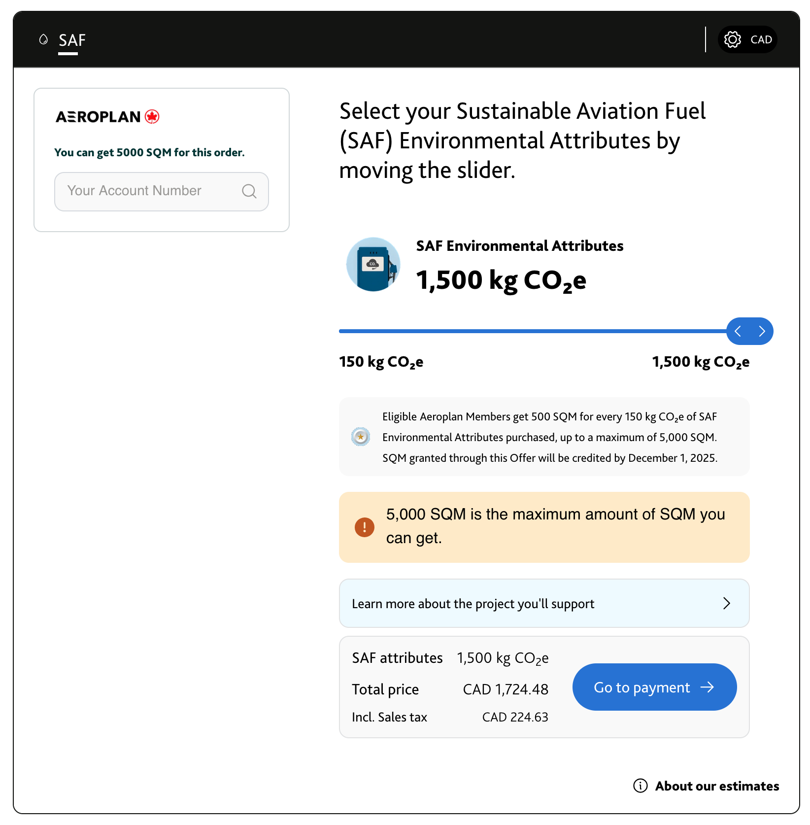
Task: Click the 150 kg CO2e minimum label
Action: pyautogui.click(x=381, y=362)
